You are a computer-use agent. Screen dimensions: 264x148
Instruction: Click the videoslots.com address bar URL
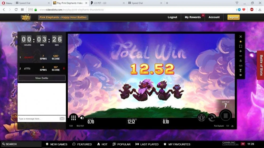[x=72, y=10]
